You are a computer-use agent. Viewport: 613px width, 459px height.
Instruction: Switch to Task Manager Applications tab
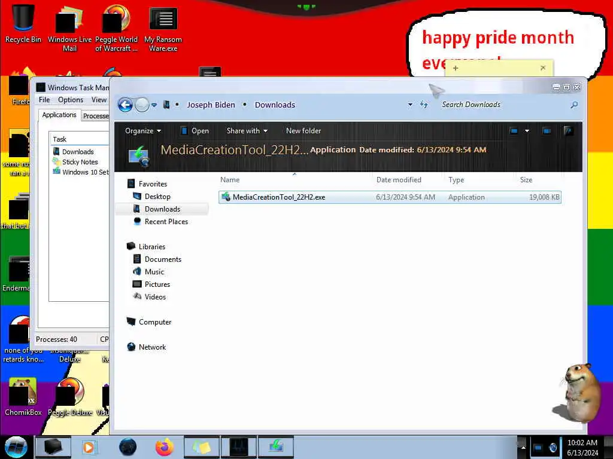click(x=59, y=115)
